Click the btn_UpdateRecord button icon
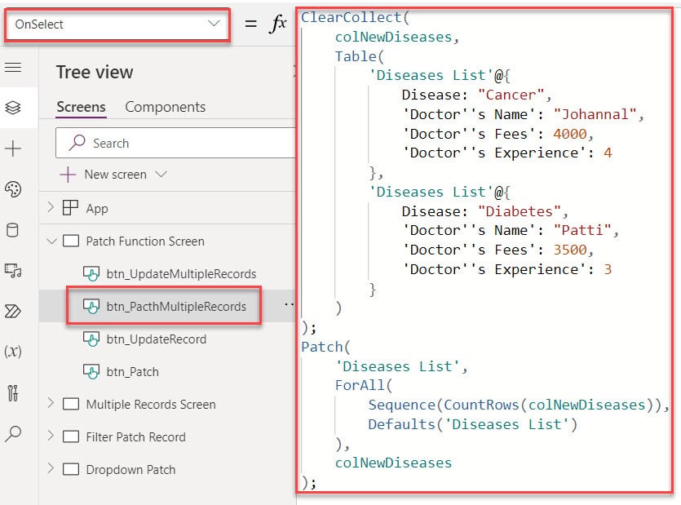This screenshot has width=681, height=505. pos(91,339)
